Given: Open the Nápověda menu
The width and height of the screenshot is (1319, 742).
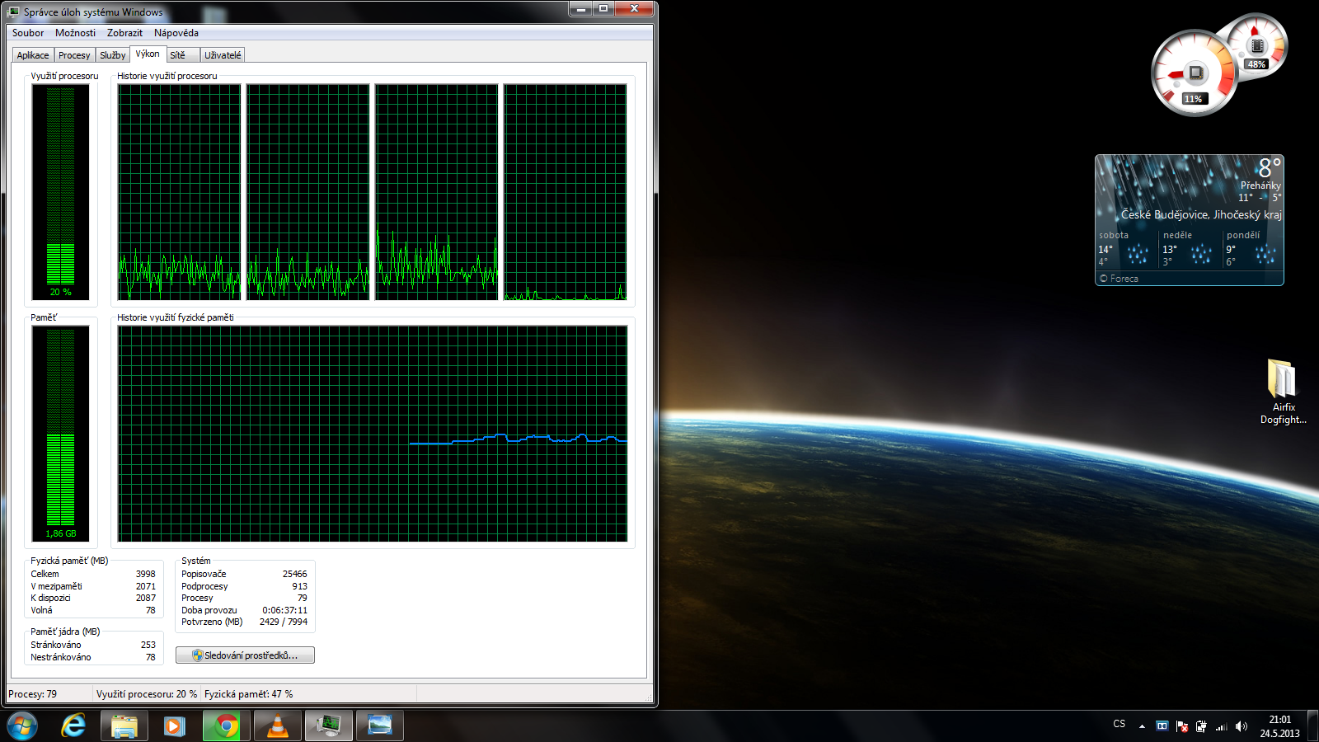Looking at the screenshot, I should [x=176, y=33].
